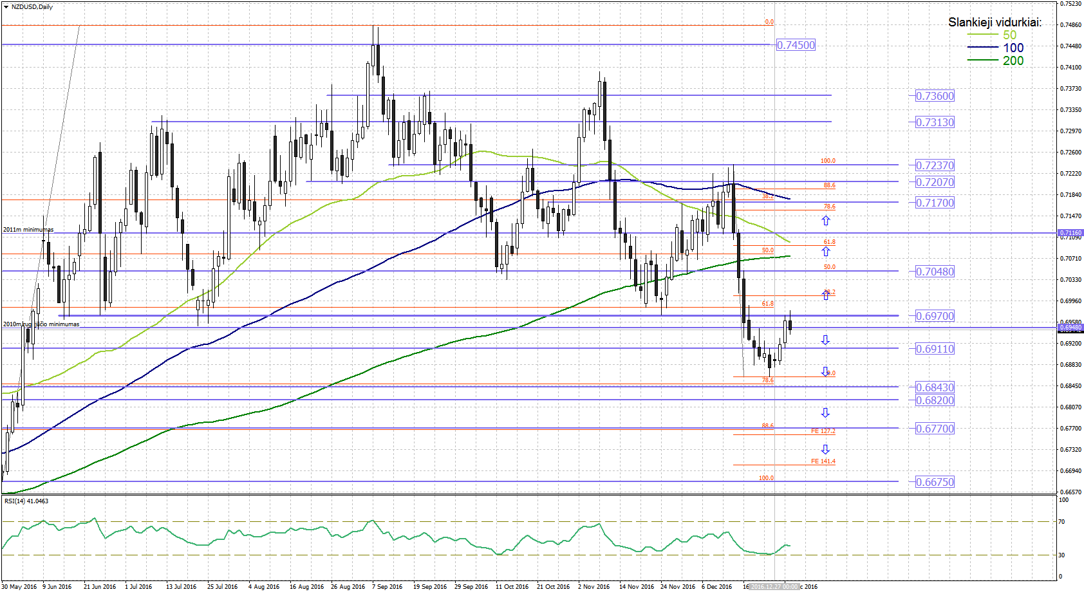Viewport: 1084px width, 594px height.
Task: Click the 200-period moving average legend line
Action: point(982,60)
